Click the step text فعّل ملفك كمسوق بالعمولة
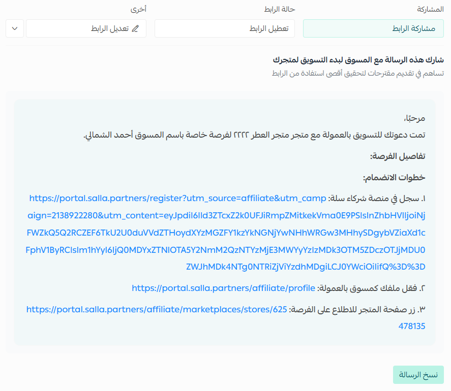This screenshot has width=451, height=391. [x=371, y=288]
